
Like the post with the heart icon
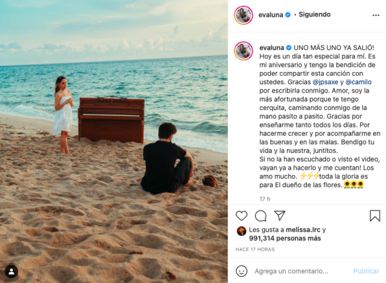[x=241, y=216]
